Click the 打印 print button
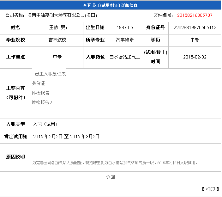This screenshot has width=222, height=197. pyautogui.click(x=210, y=189)
